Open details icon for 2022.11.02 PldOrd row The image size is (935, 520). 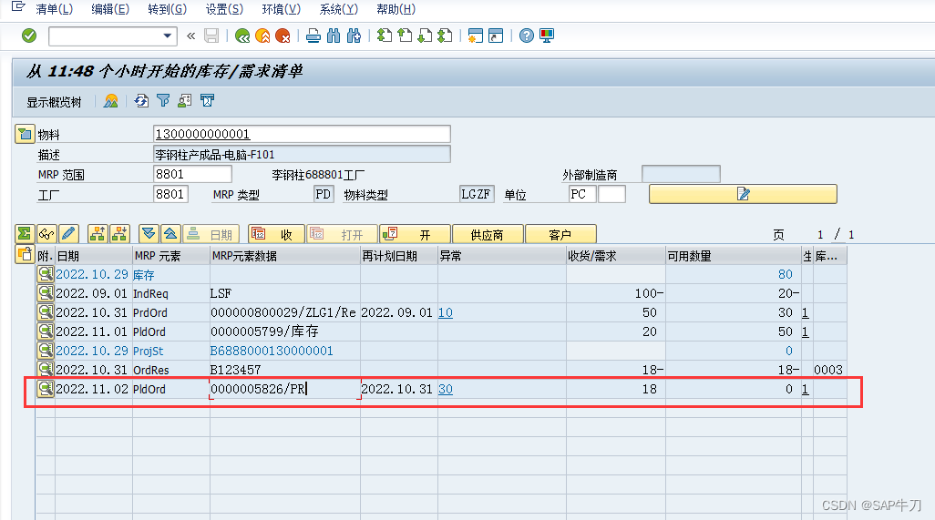[x=46, y=388]
